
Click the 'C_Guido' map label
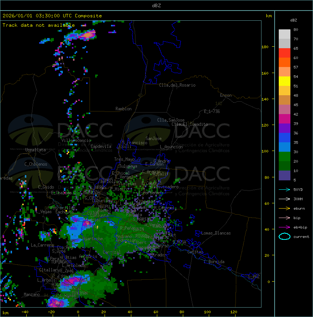[x=46, y=187]
